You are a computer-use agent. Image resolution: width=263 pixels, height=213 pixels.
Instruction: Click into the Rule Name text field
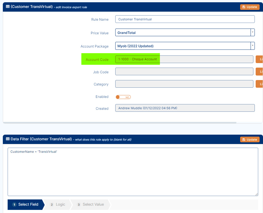click(185, 19)
